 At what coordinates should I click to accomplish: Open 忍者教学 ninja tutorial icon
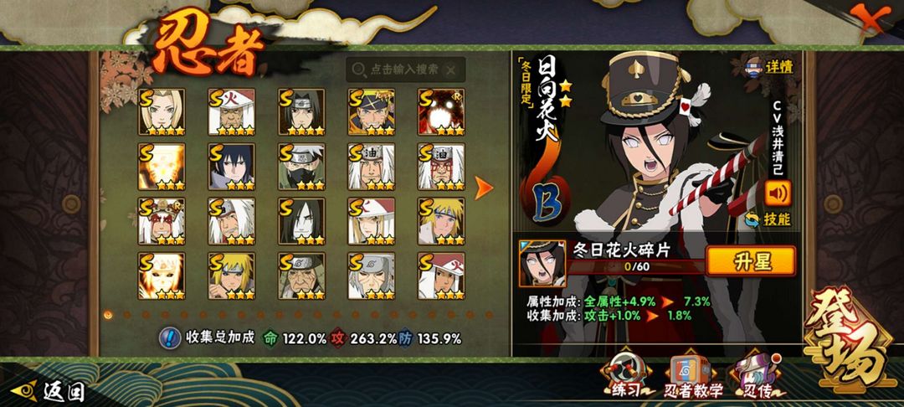[x=694, y=377]
